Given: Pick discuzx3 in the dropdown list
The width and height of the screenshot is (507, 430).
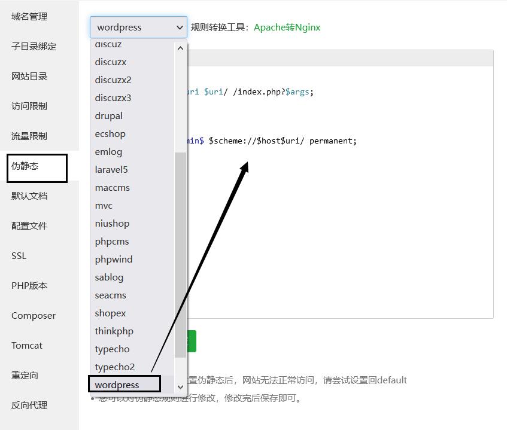Looking at the screenshot, I should [x=132, y=97].
